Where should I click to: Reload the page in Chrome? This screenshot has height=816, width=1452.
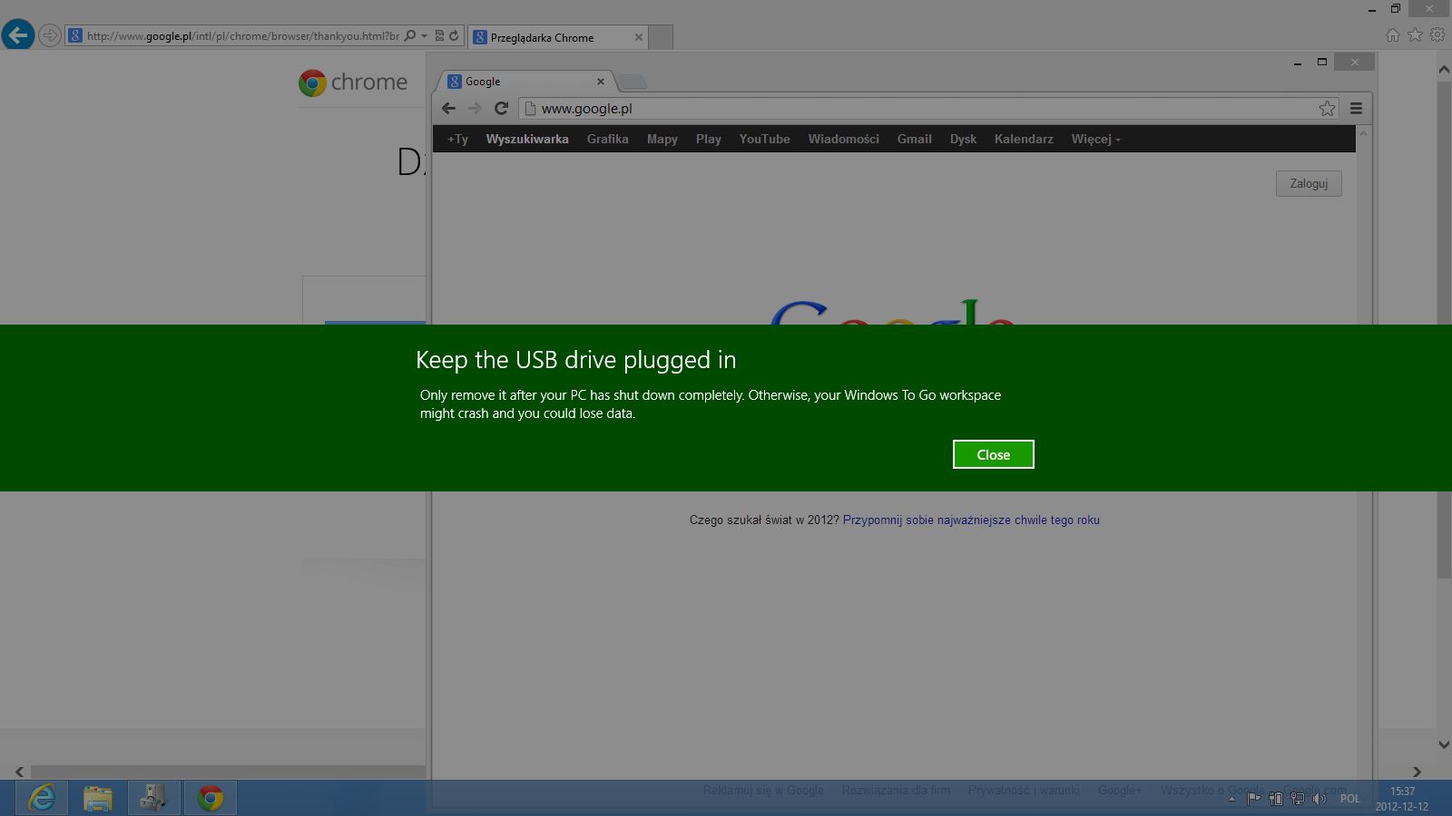pyautogui.click(x=501, y=108)
